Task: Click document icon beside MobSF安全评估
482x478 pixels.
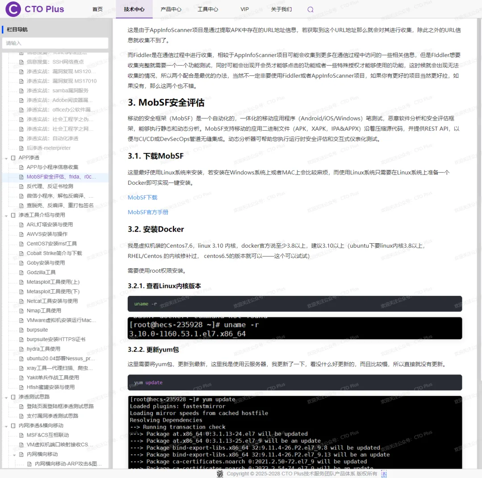Action: point(21,177)
